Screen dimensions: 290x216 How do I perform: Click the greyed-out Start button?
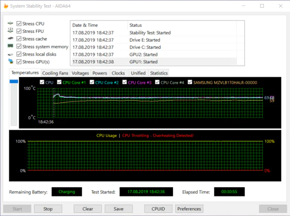pyautogui.click(x=17, y=209)
